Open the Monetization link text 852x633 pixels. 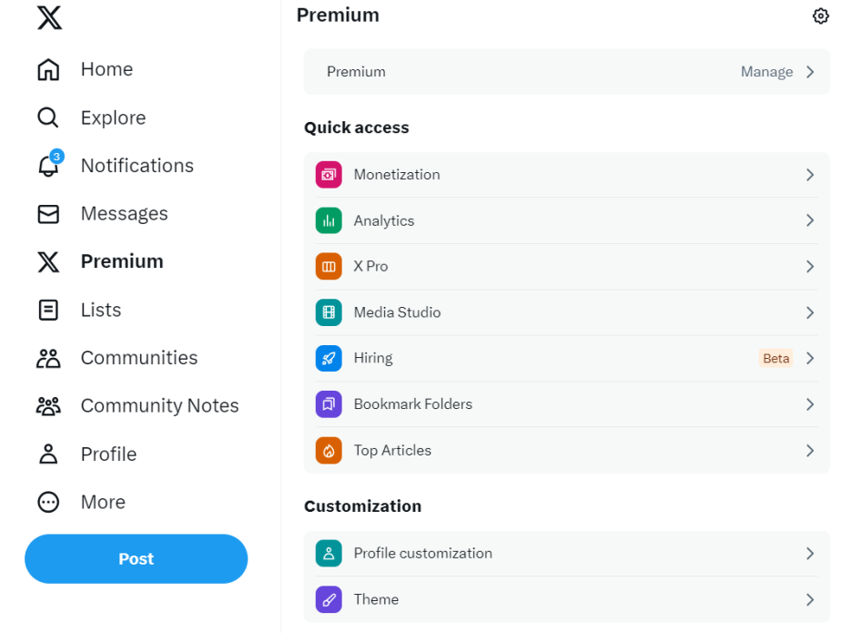tap(397, 175)
